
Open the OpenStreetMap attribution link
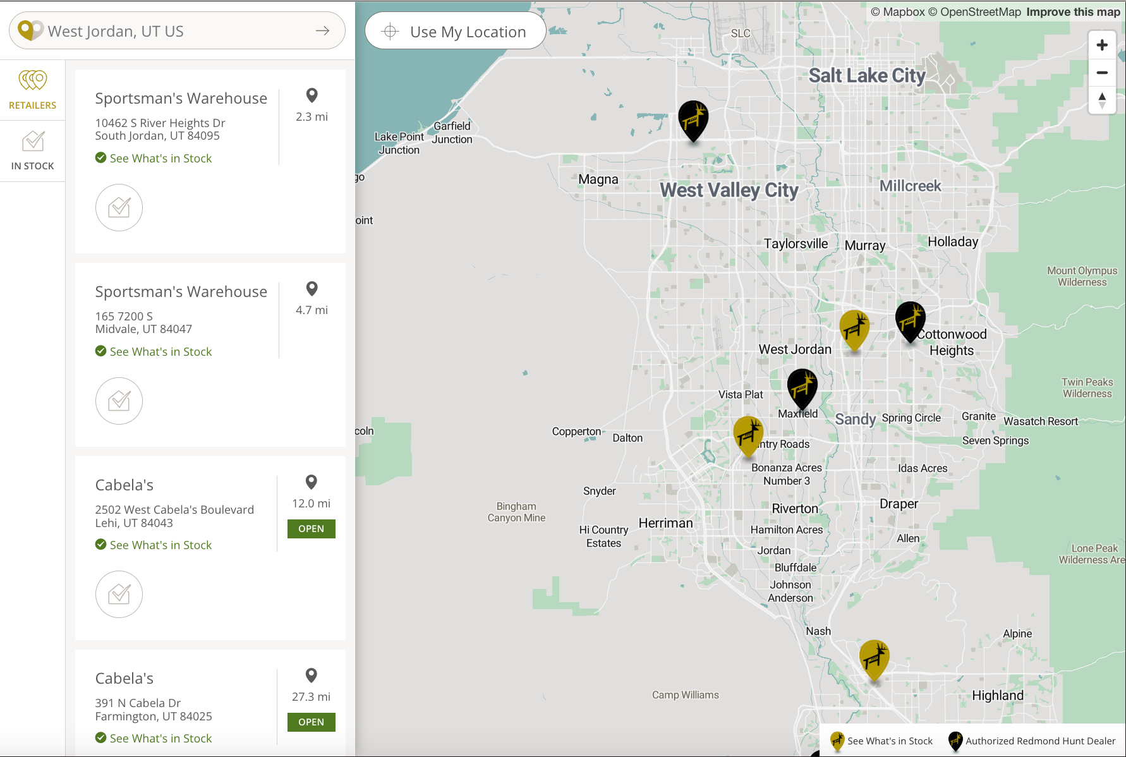point(974,12)
